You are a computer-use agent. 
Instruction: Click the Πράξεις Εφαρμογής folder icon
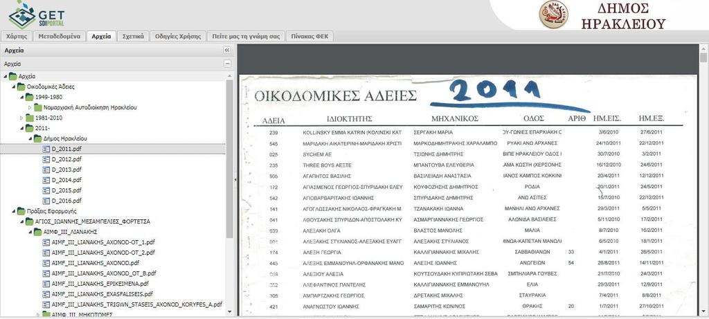pyautogui.click(x=21, y=211)
